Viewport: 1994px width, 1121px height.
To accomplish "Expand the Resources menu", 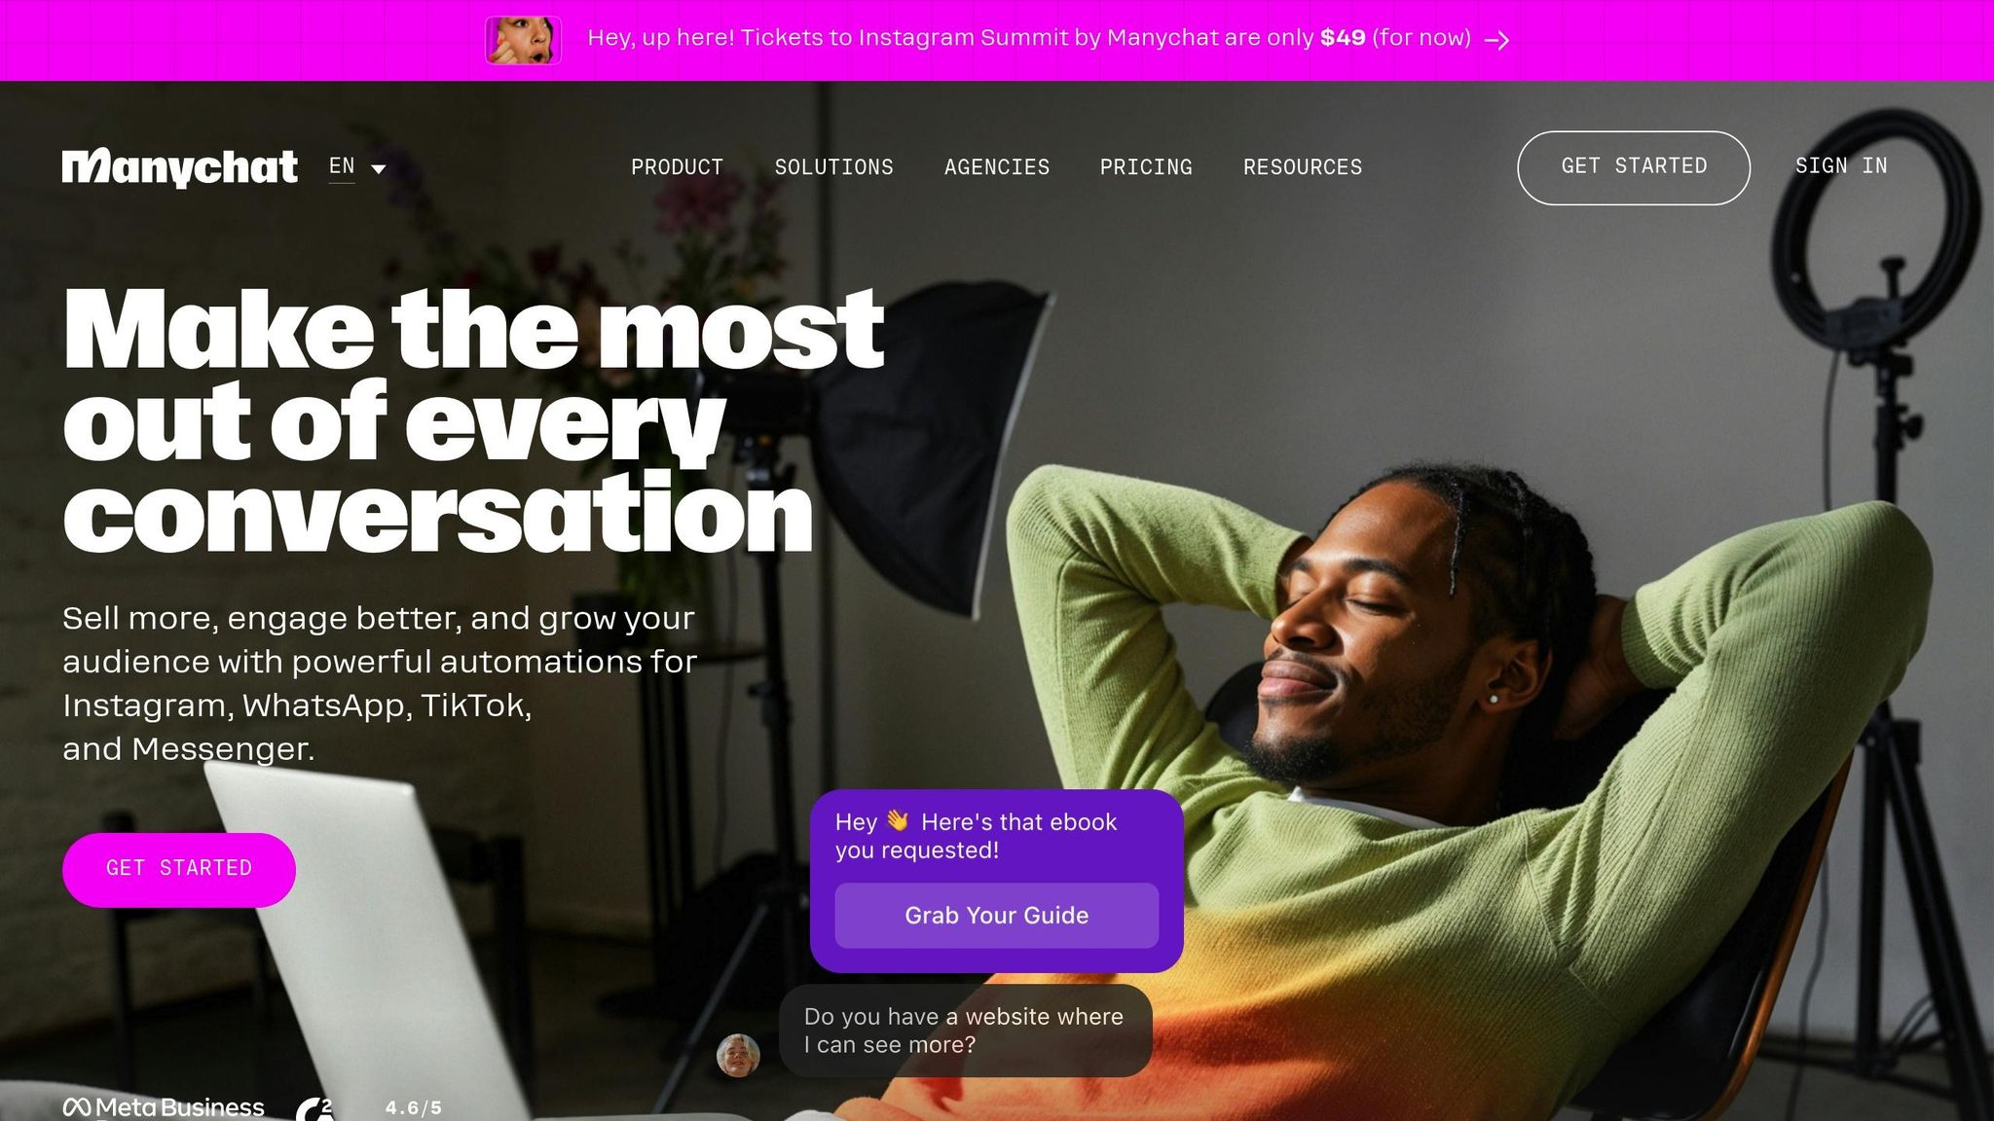I will click(1303, 167).
